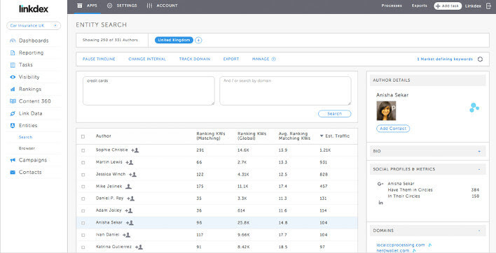Click the Contacts envelope icon

click(13, 172)
